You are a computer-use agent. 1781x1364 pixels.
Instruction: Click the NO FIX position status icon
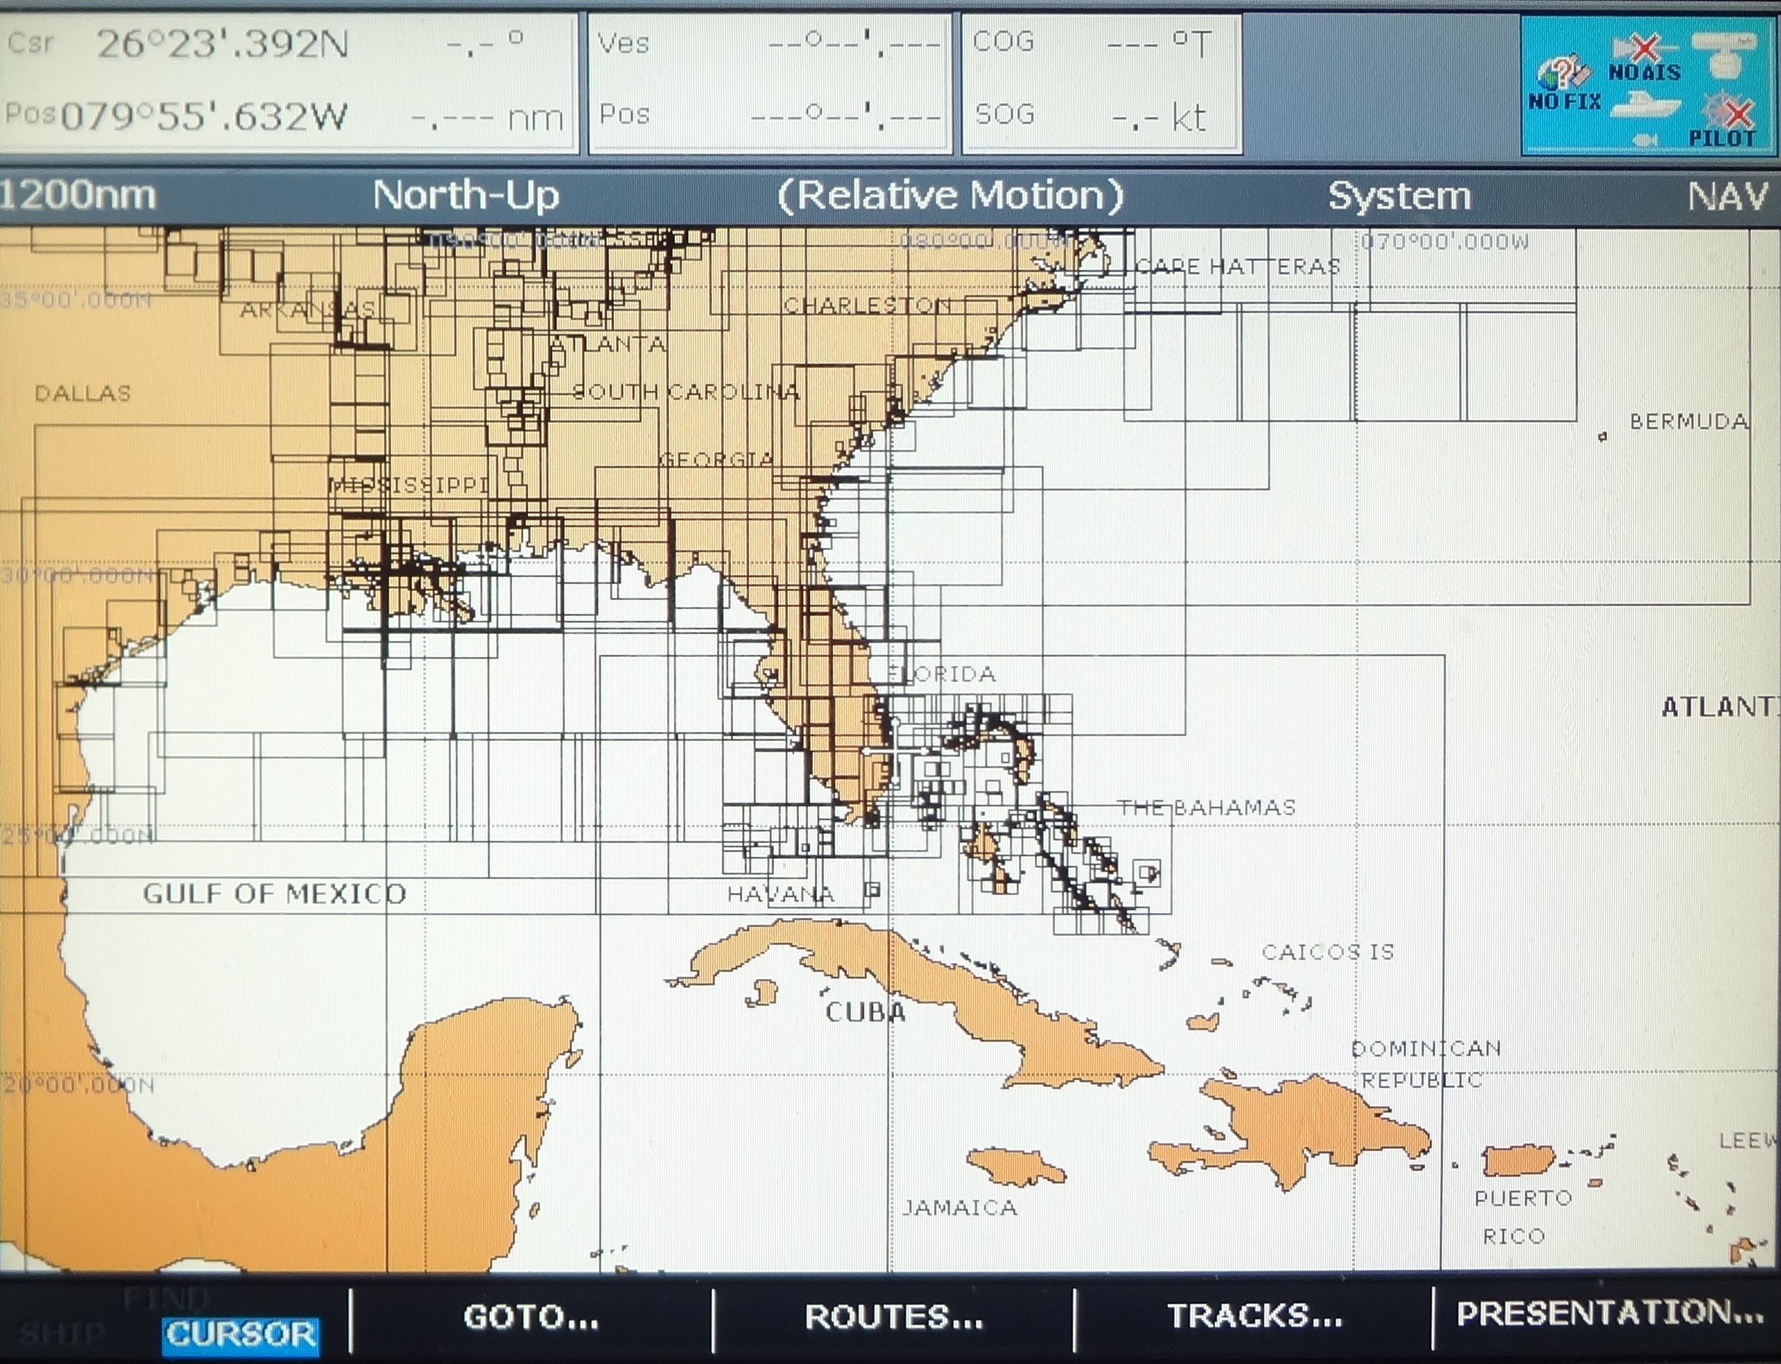pos(1562,73)
